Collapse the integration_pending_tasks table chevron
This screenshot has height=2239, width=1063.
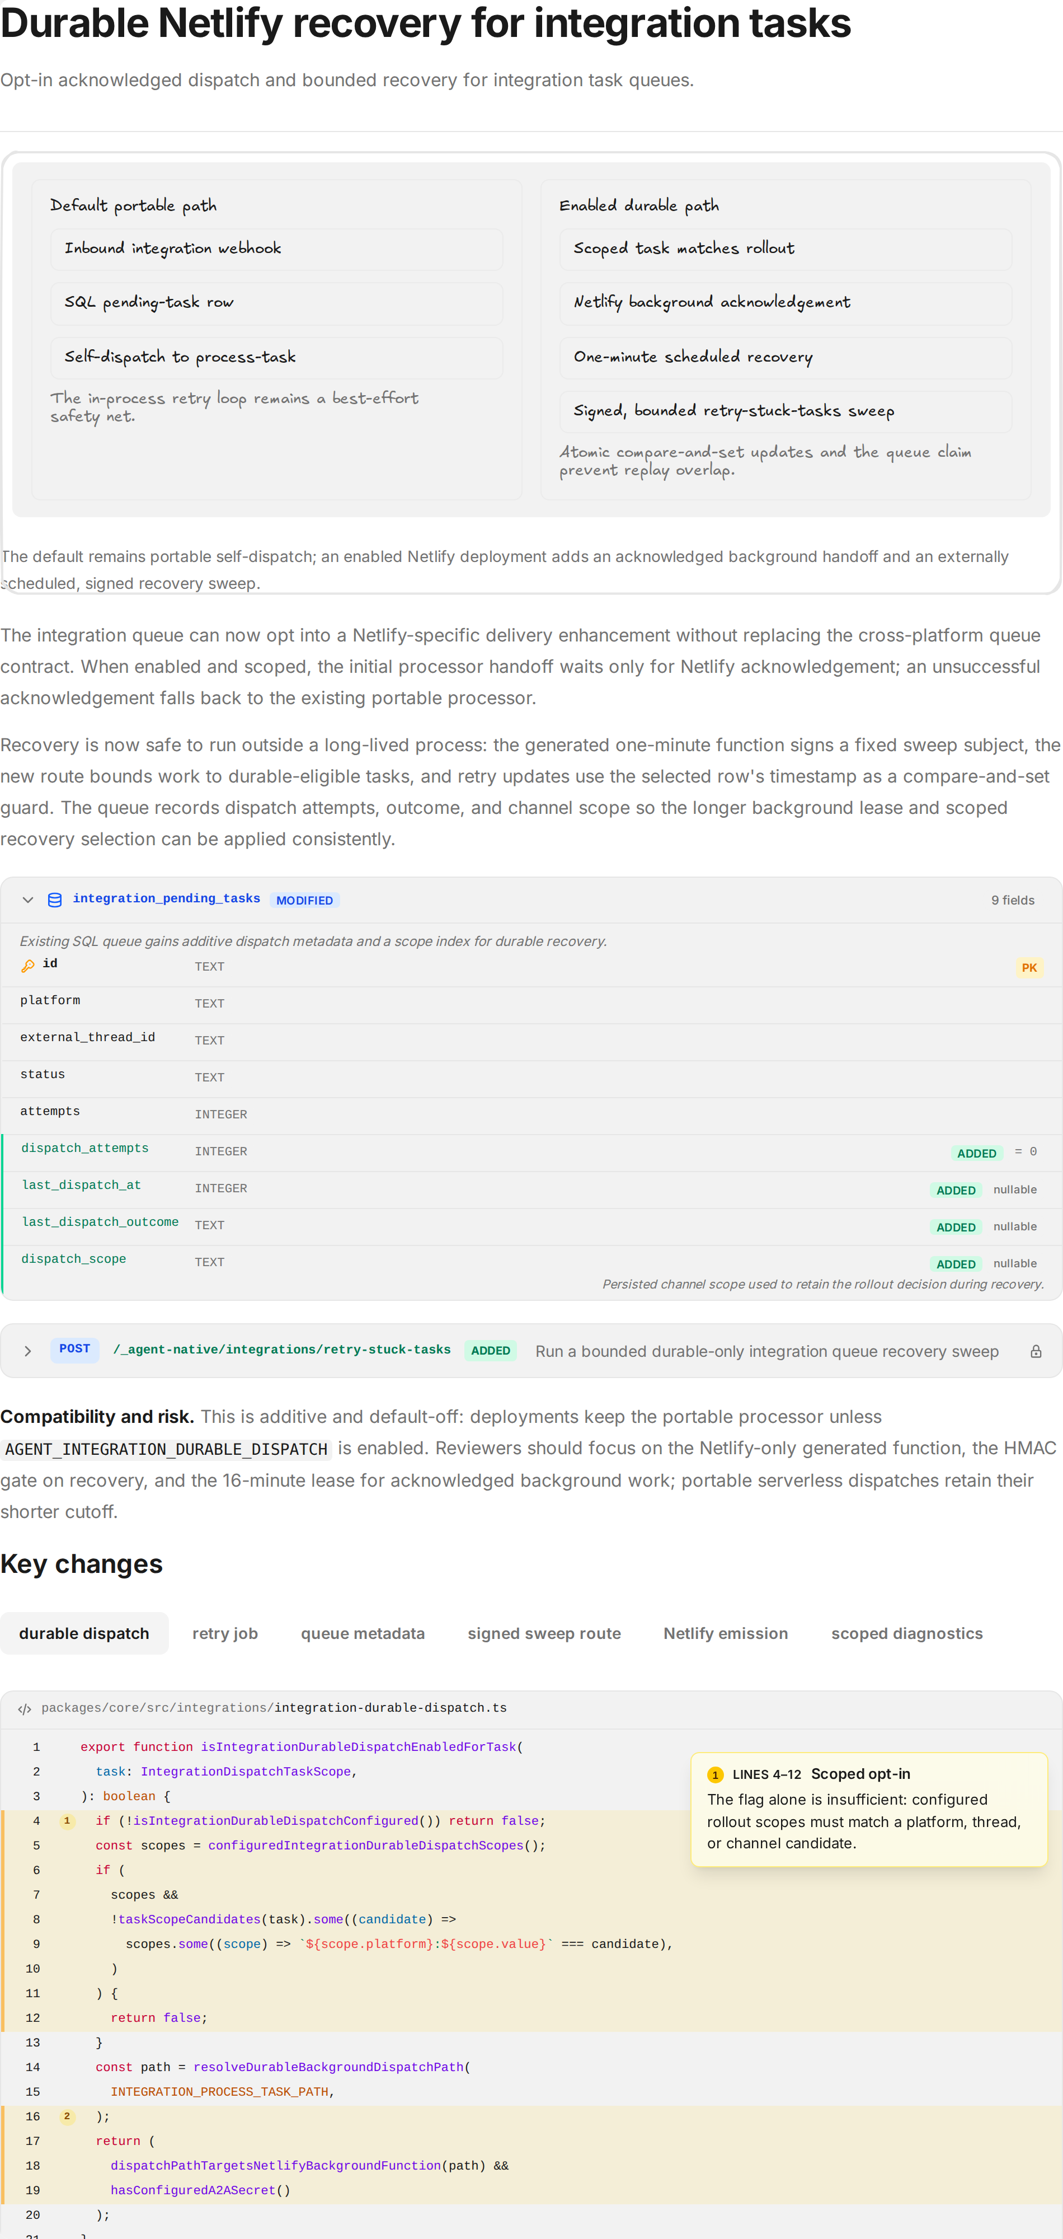click(28, 900)
